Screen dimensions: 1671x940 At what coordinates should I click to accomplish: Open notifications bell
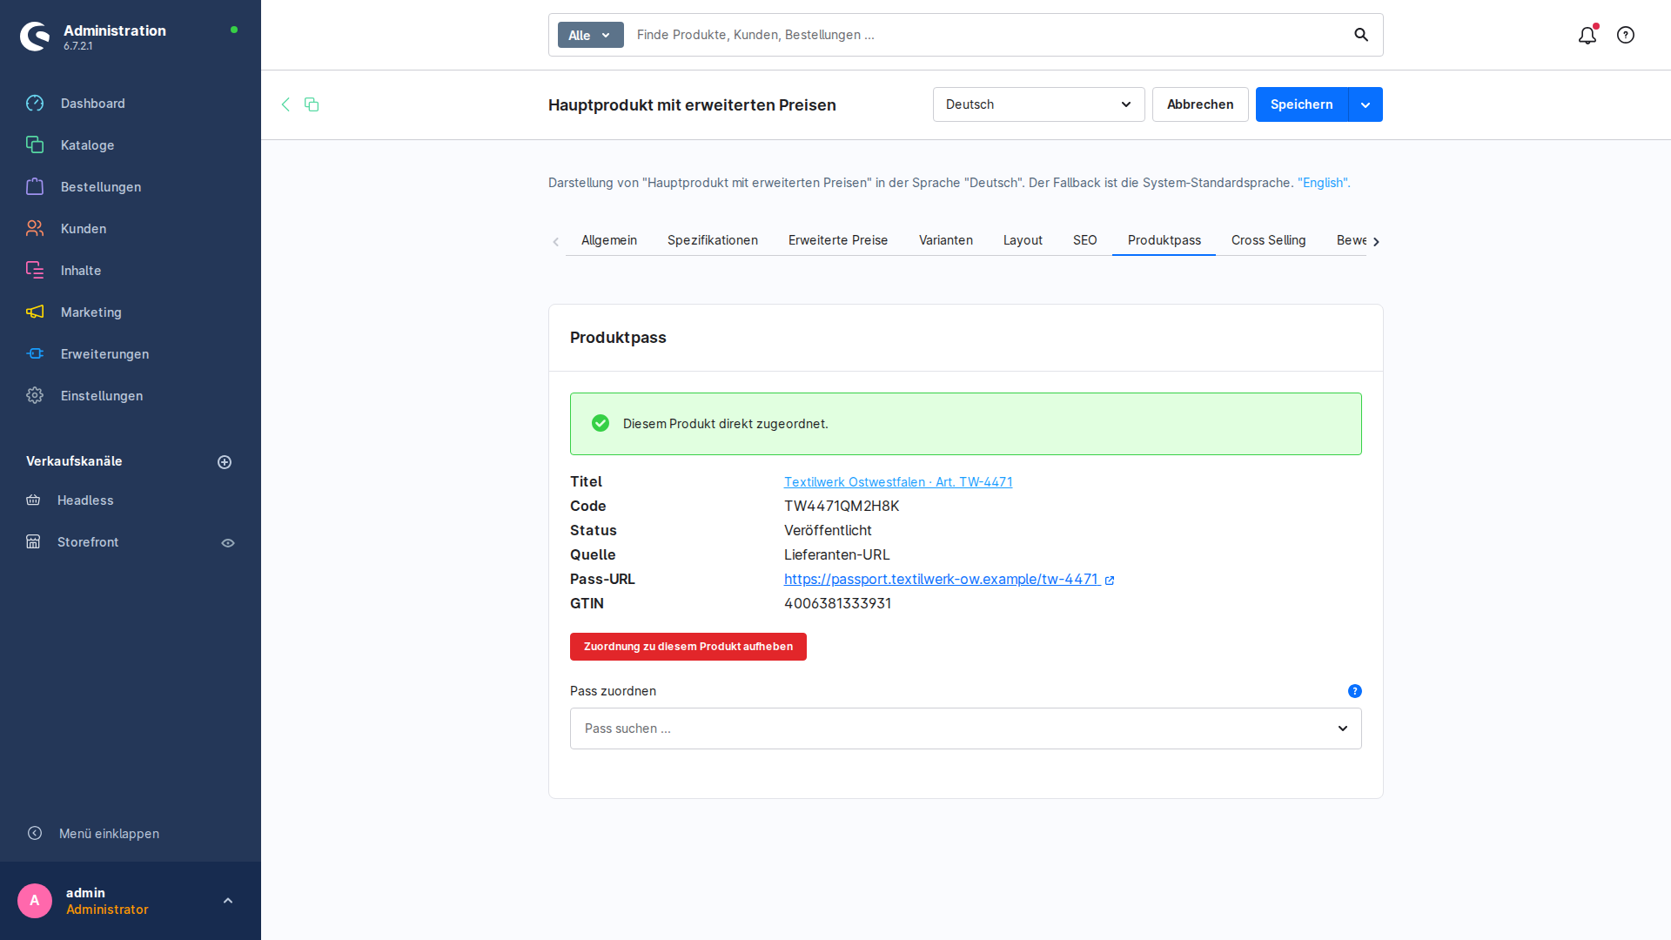point(1587,35)
